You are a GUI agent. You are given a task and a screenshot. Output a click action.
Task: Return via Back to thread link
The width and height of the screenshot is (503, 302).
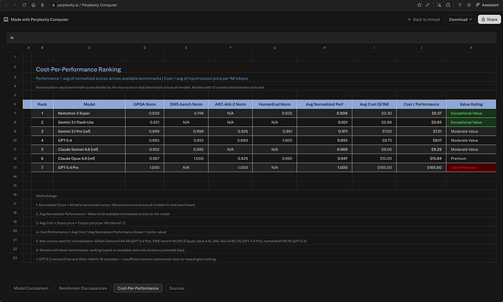[423, 19]
